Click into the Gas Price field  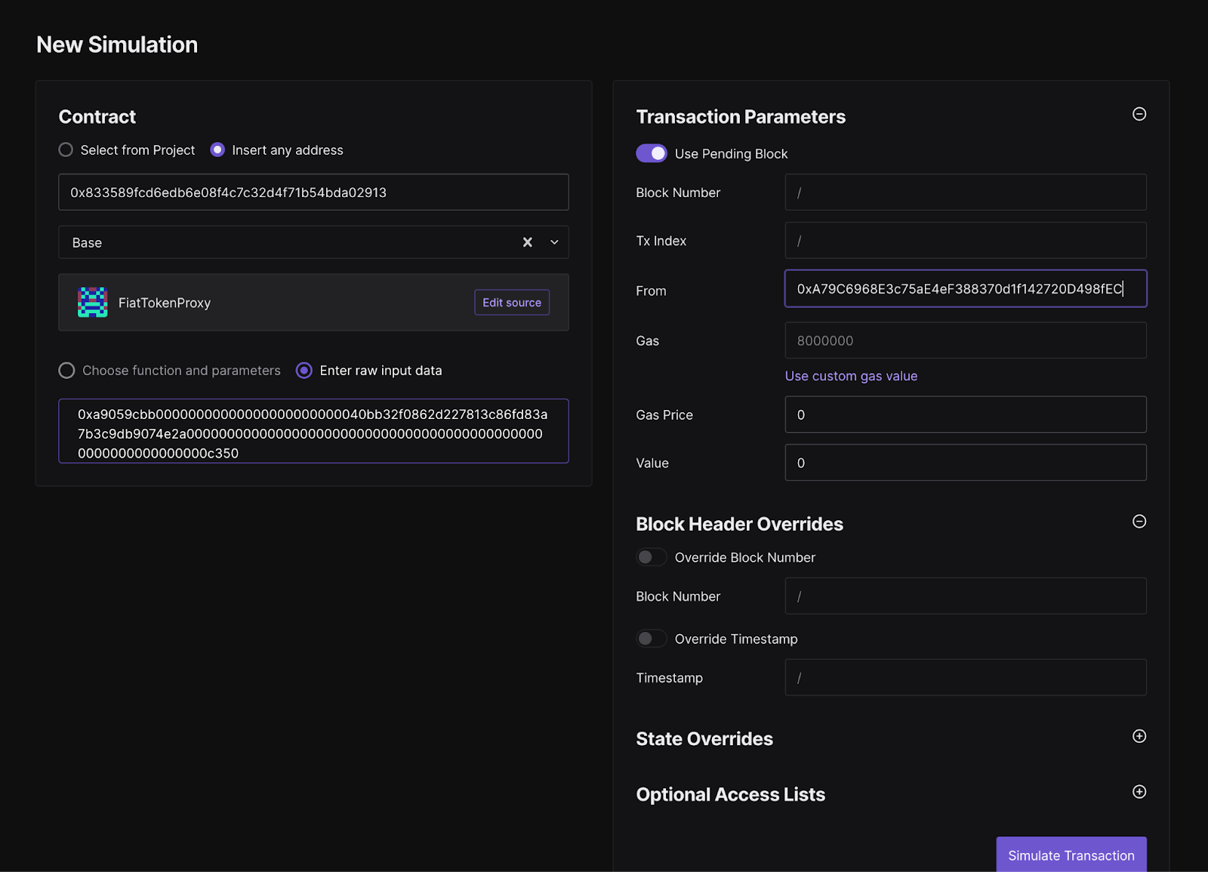coord(965,414)
